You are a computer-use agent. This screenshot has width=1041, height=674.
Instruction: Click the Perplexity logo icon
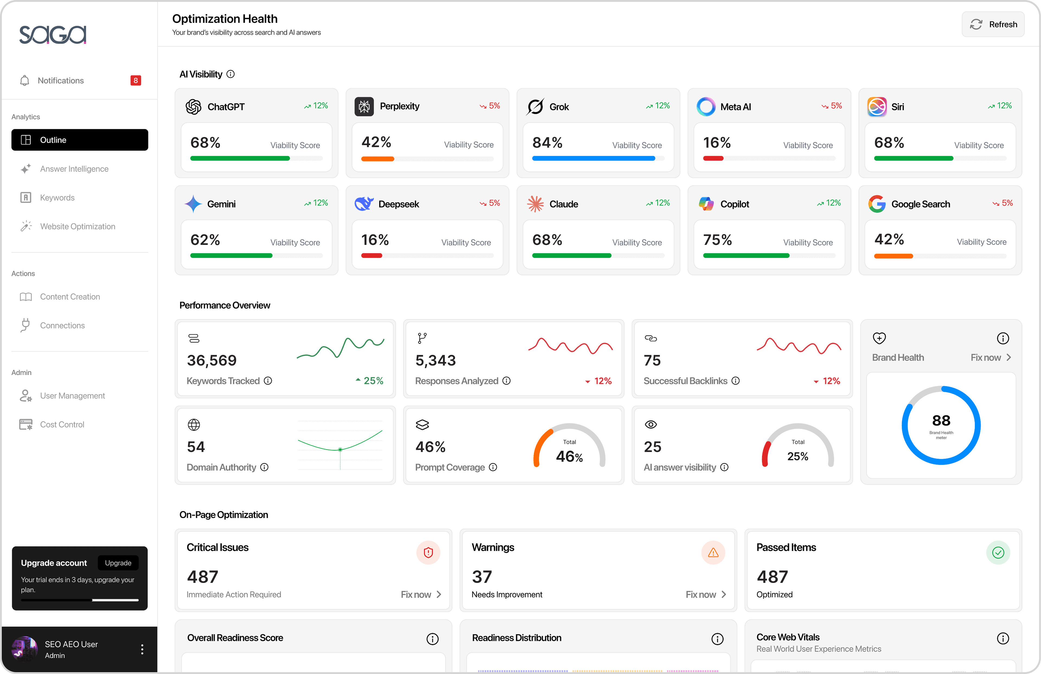pyautogui.click(x=364, y=106)
